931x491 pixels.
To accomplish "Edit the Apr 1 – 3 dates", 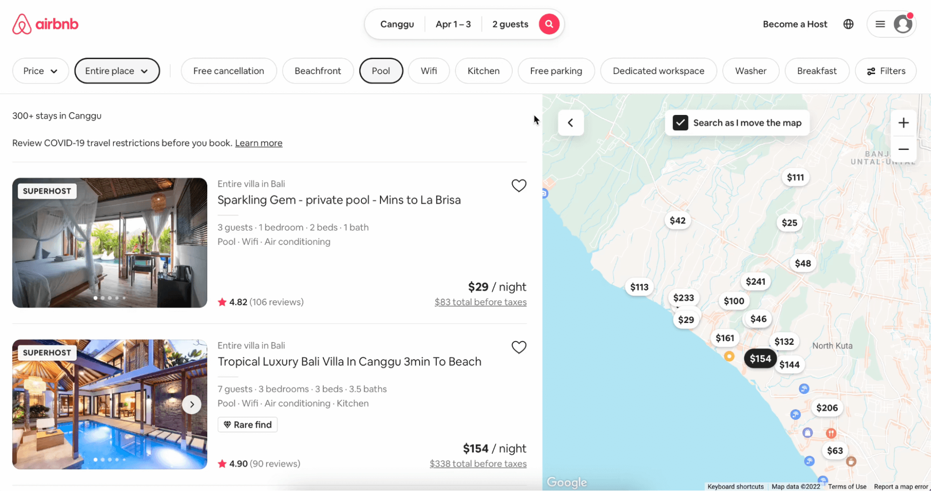I will (453, 24).
